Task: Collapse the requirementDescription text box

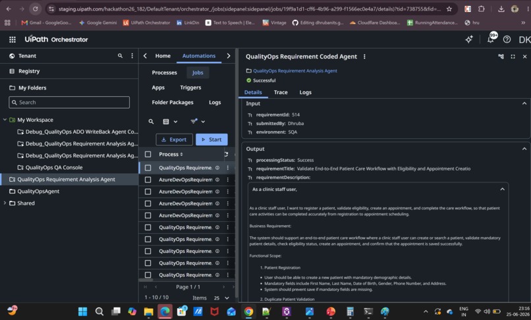Action: [502, 189]
